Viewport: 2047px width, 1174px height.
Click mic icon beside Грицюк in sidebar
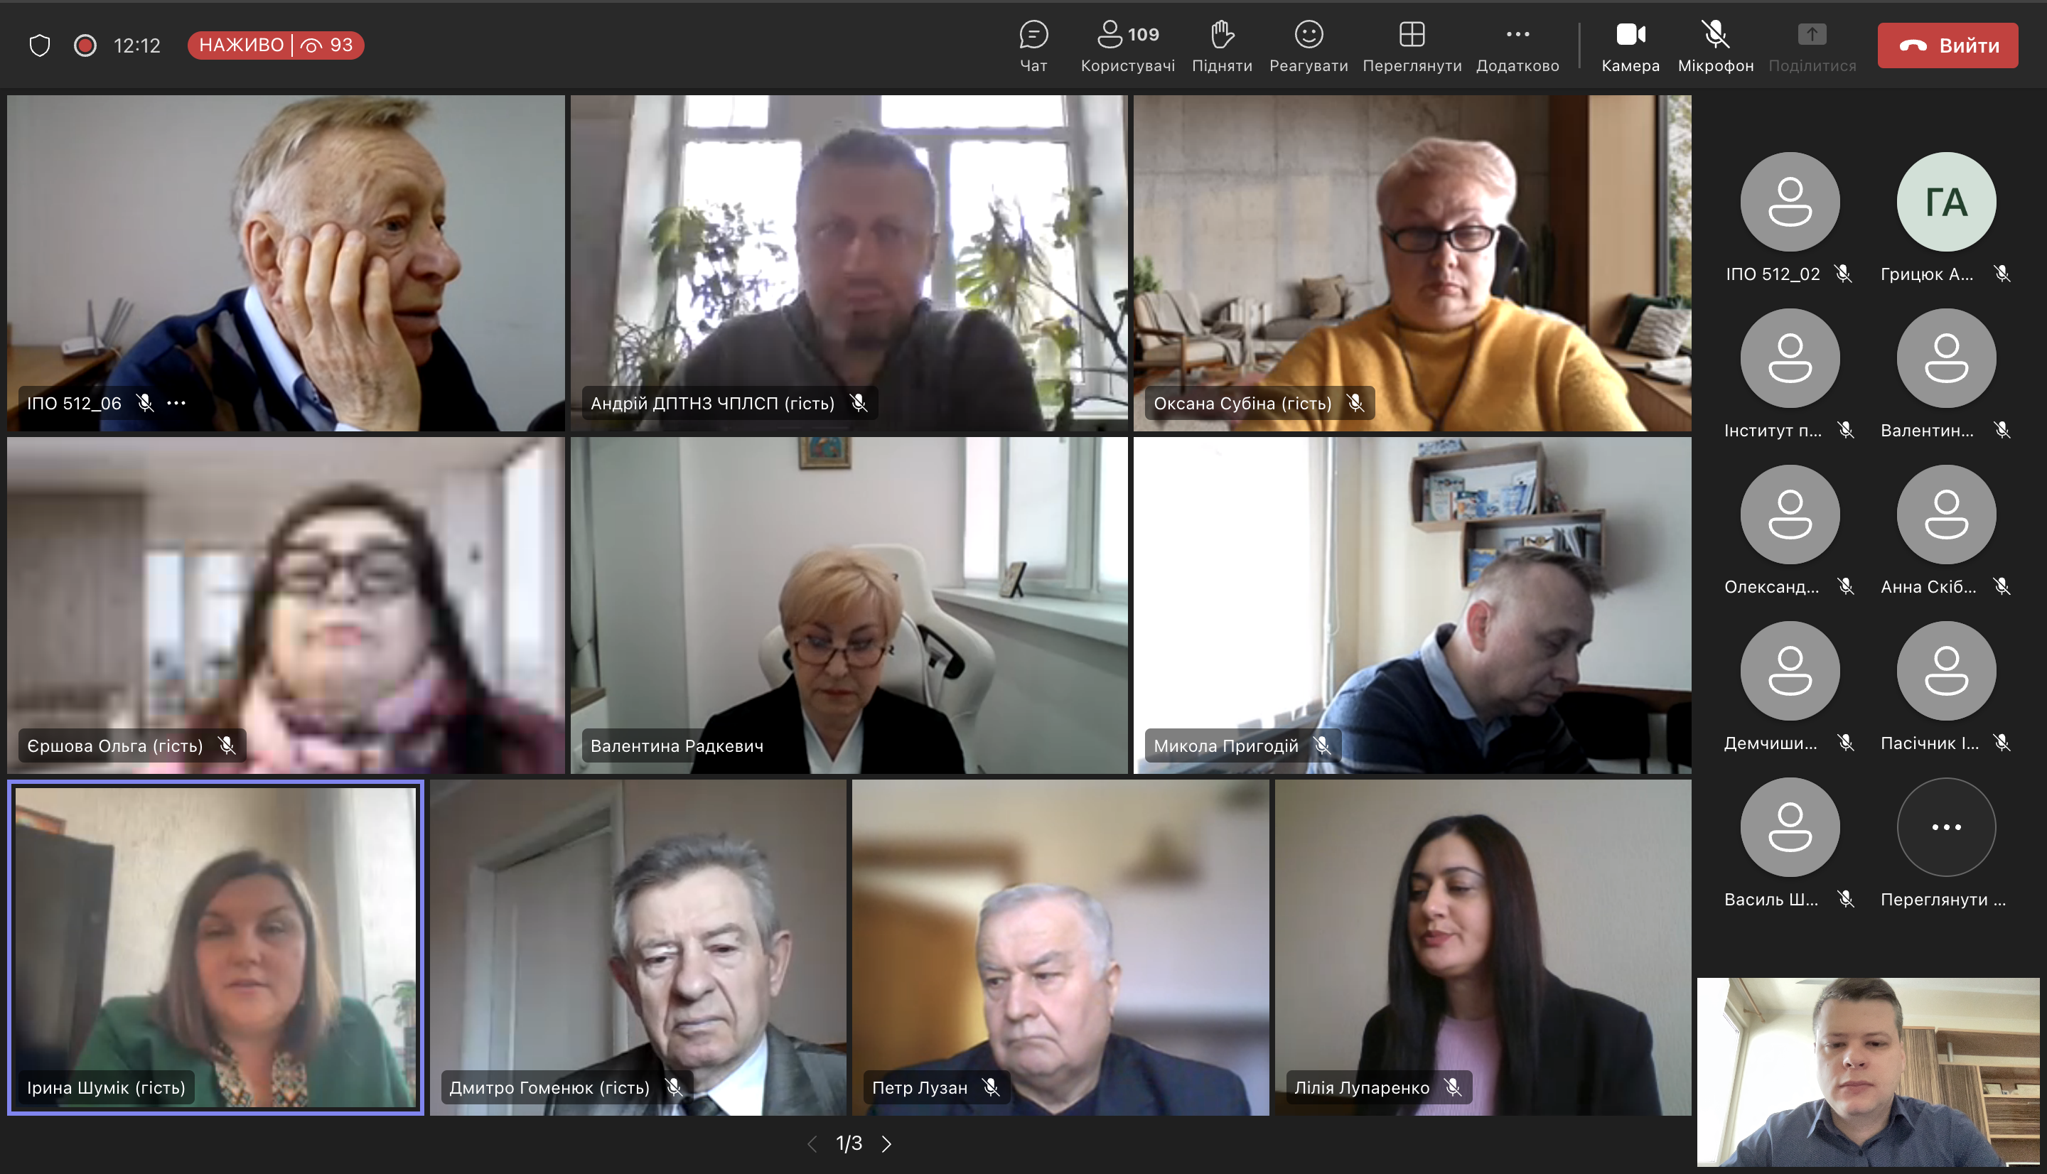pyautogui.click(x=2003, y=274)
